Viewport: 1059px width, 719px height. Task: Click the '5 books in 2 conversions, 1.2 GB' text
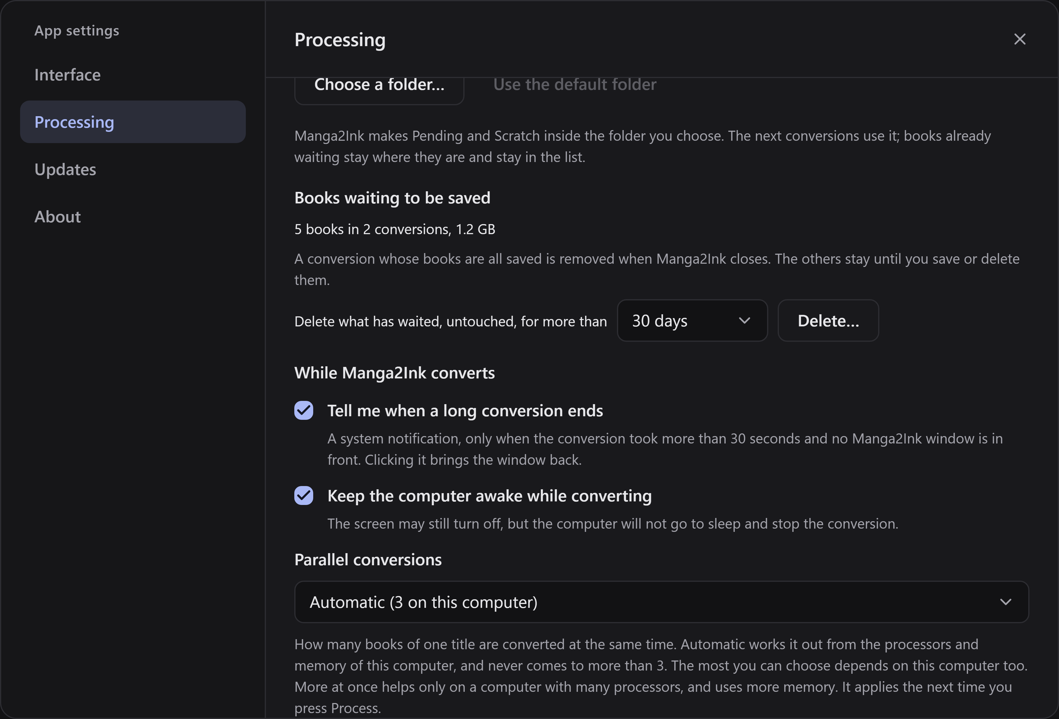pos(395,229)
